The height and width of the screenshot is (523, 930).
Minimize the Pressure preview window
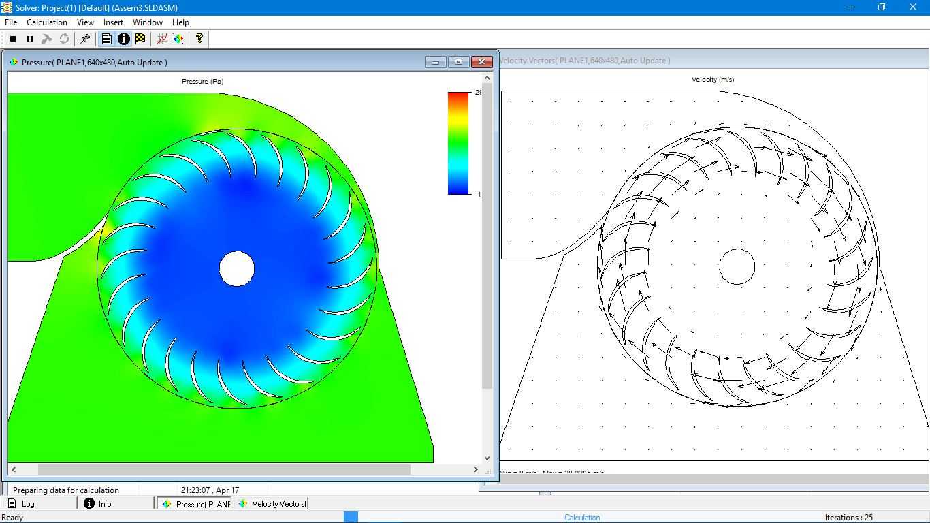(435, 62)
